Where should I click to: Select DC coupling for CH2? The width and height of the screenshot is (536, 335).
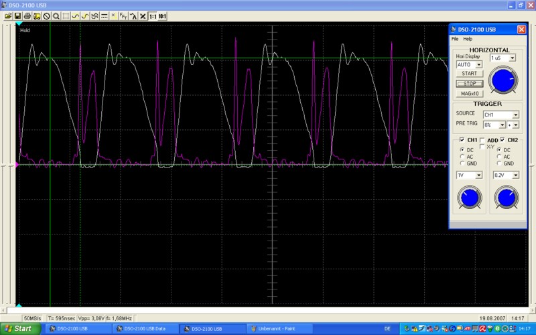coord(499,149)
